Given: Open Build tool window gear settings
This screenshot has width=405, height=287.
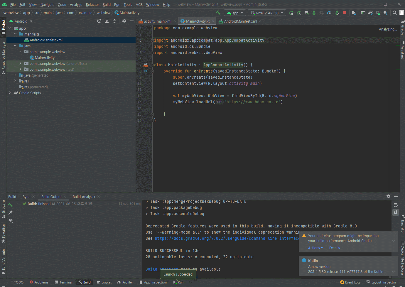Looking at the screenshot, I should [x=388, y=196].
